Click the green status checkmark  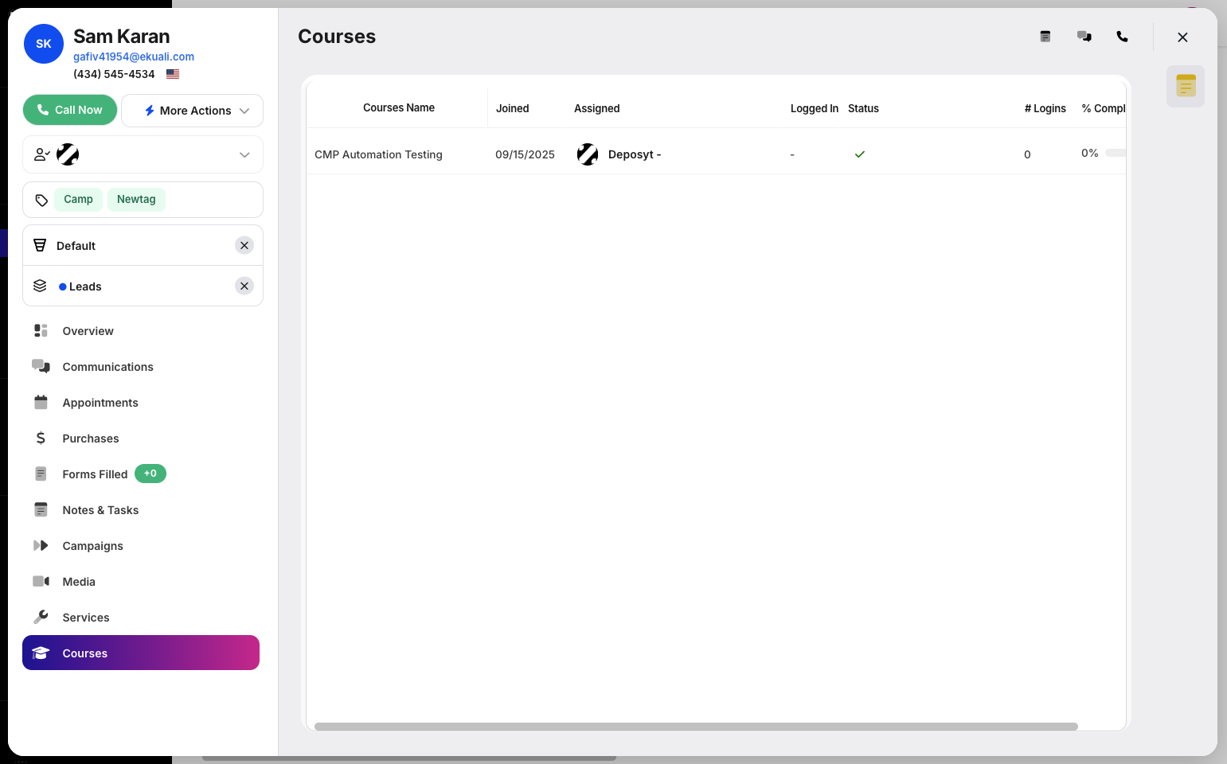point(860,154)
